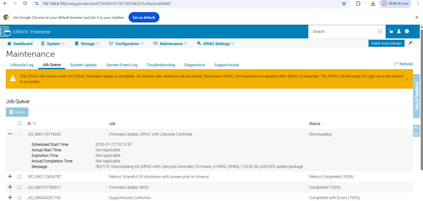Click the Refresh link
Image resolution: width=423 pixels, height=201 pixels.
tap(404, 64)
